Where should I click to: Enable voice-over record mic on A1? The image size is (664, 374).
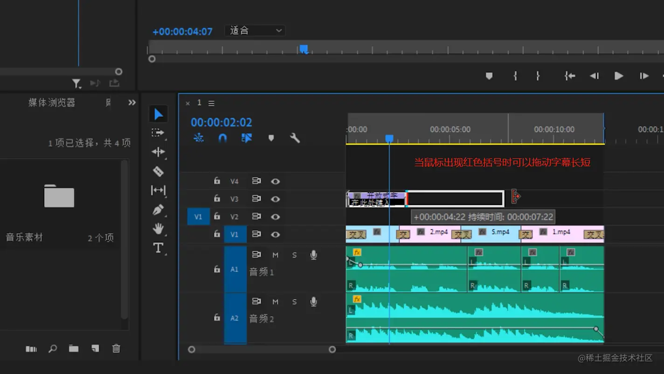pyautogui.click(x=313, y=255)
